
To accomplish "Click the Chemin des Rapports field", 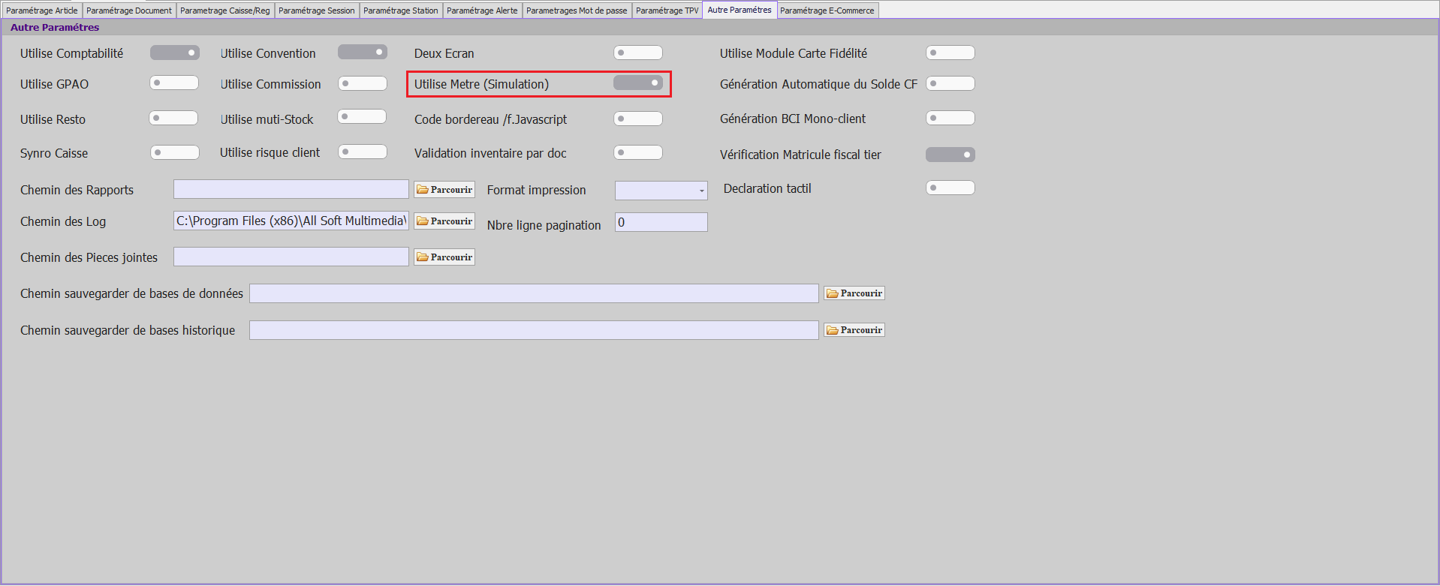I will 291,189.
